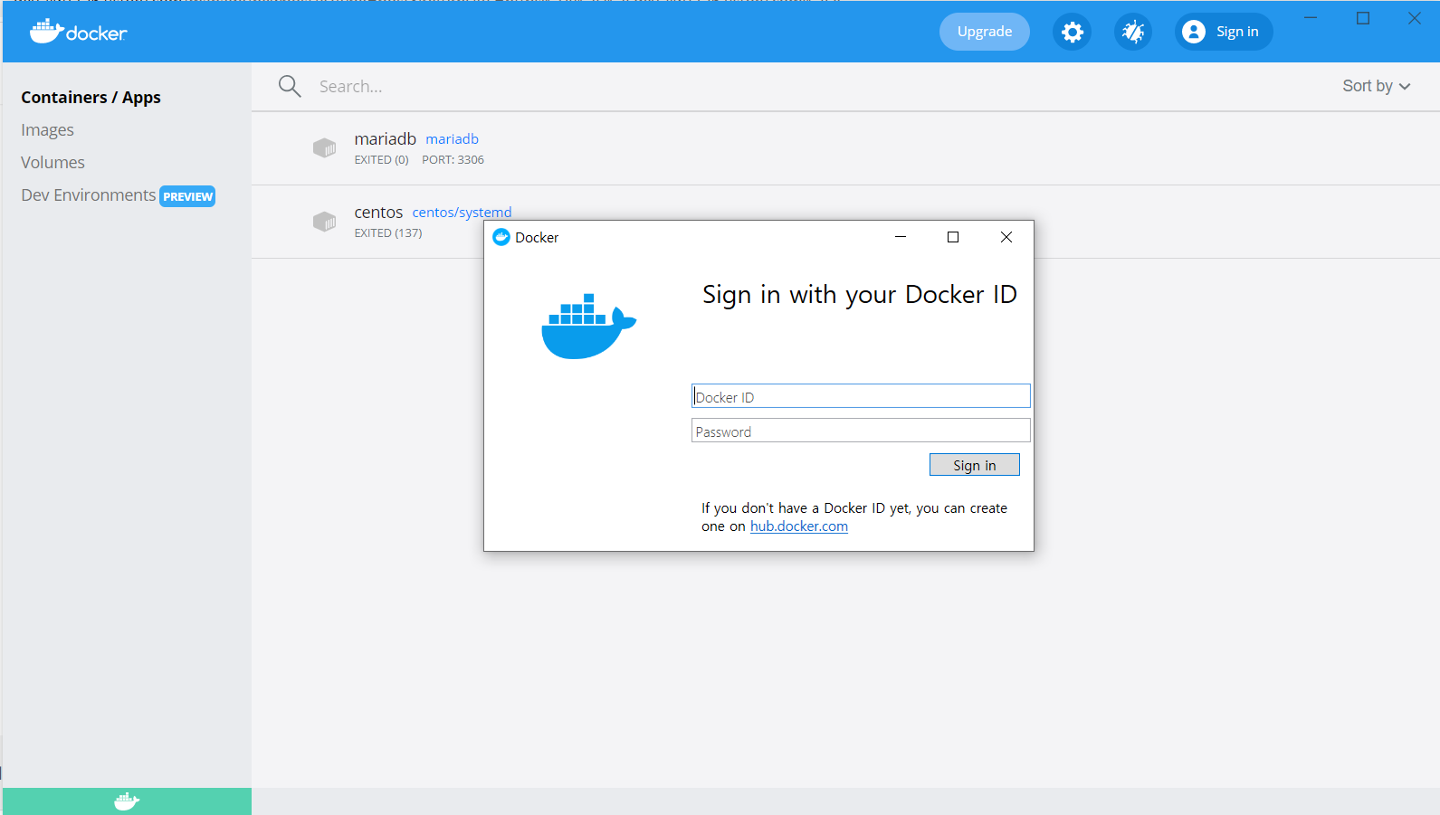1440x815 pixels.
Task: Open Docker settings gear icon
Action: coord(1072,33)
